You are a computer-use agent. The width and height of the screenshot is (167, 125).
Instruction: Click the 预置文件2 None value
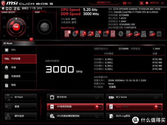pos(111,84)
